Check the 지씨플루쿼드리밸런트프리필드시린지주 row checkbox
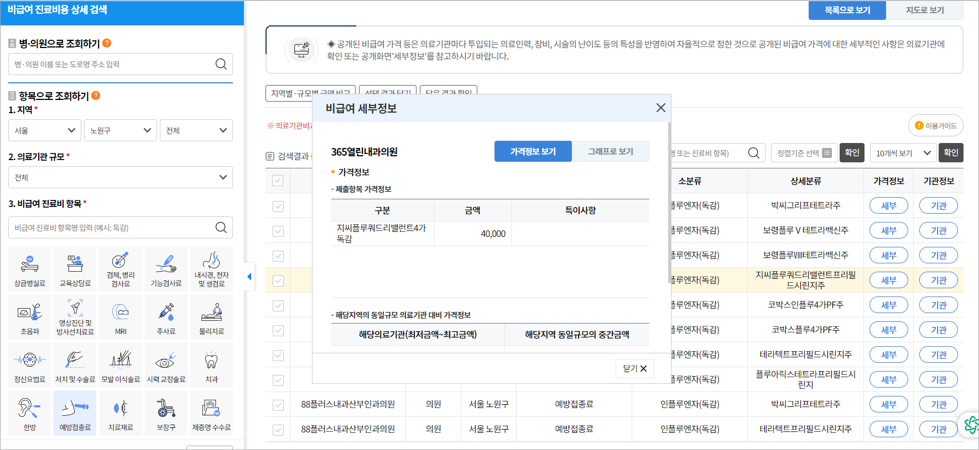 tap(278, 280)
